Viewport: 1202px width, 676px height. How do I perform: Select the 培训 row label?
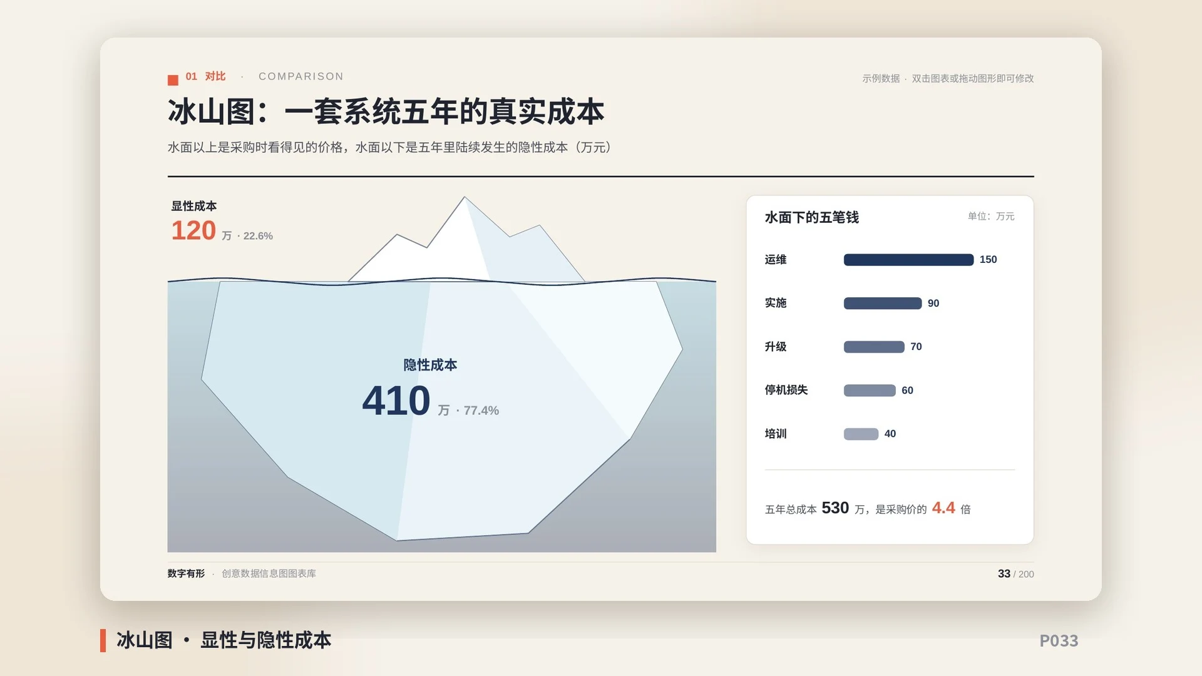click(x=776, y=434)
